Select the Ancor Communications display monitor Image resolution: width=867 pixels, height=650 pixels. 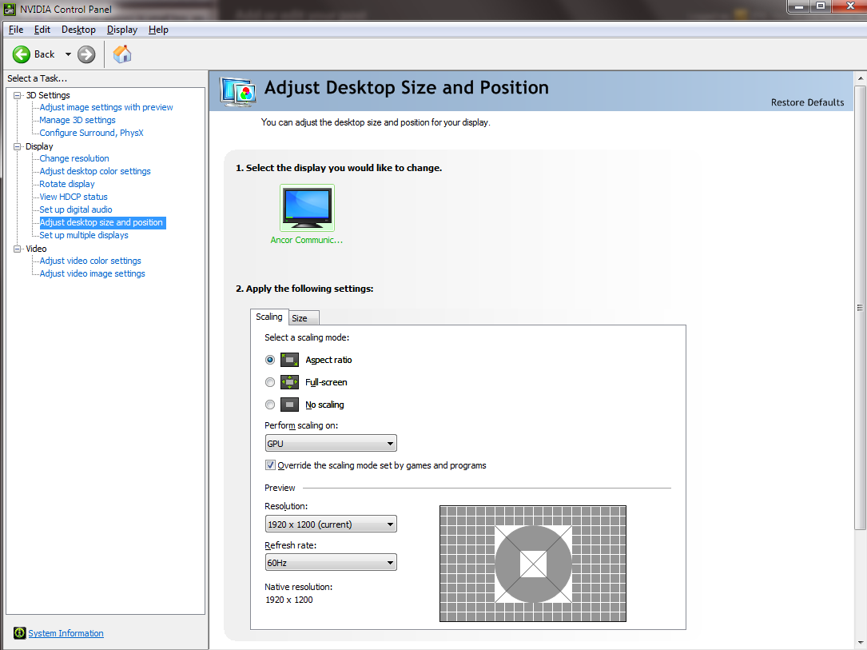[x=307, y=208]
